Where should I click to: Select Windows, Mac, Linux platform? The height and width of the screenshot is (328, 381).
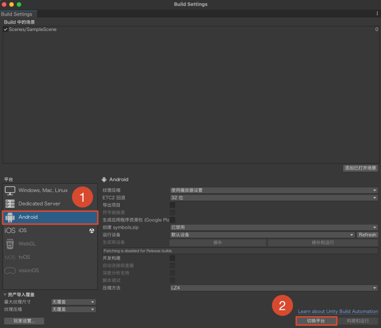click(50, 190)
